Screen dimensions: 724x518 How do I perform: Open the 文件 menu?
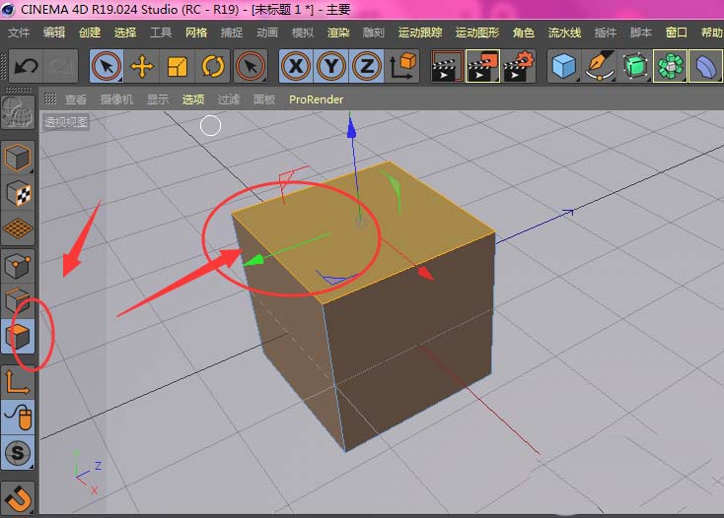(19, 32)
